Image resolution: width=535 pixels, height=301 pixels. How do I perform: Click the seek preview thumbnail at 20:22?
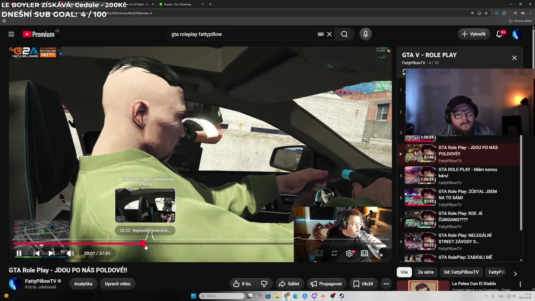145,205
